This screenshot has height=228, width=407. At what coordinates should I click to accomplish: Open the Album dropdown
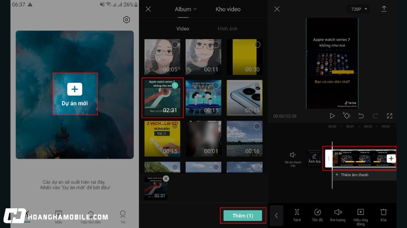(186, 9)
